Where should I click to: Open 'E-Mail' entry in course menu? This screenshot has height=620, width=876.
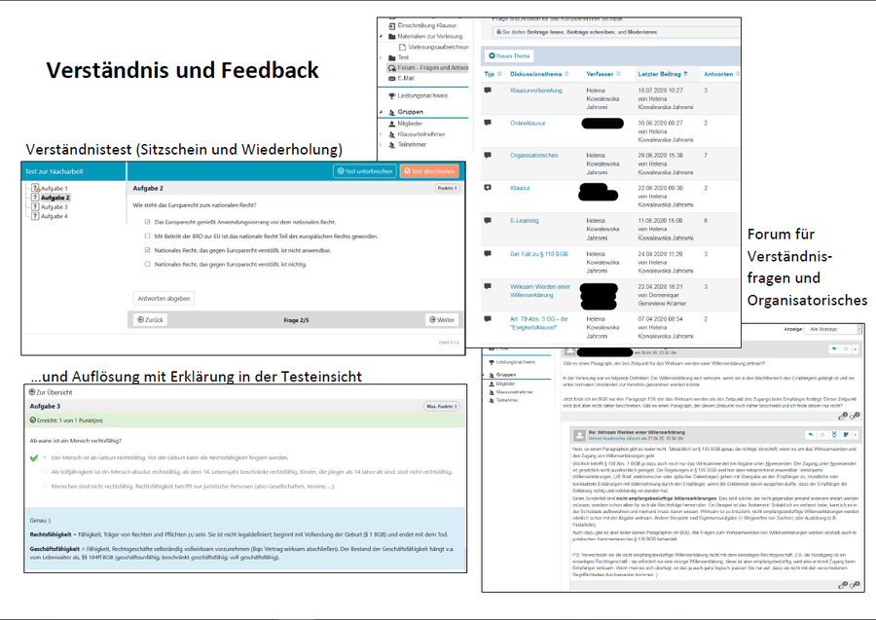[401, 78]
